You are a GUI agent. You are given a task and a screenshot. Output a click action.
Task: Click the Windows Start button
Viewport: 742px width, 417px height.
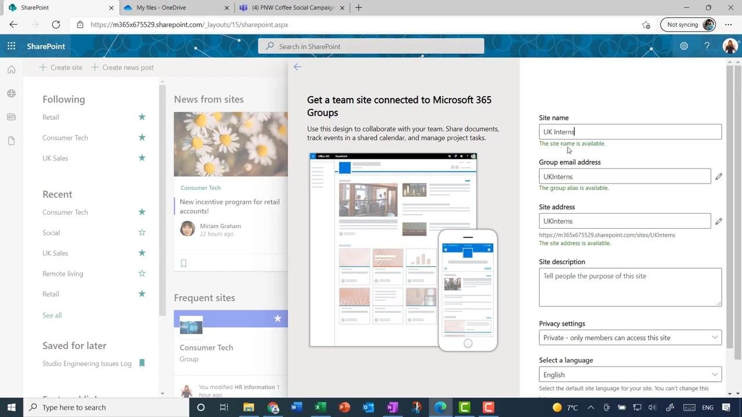coord(12,407)
